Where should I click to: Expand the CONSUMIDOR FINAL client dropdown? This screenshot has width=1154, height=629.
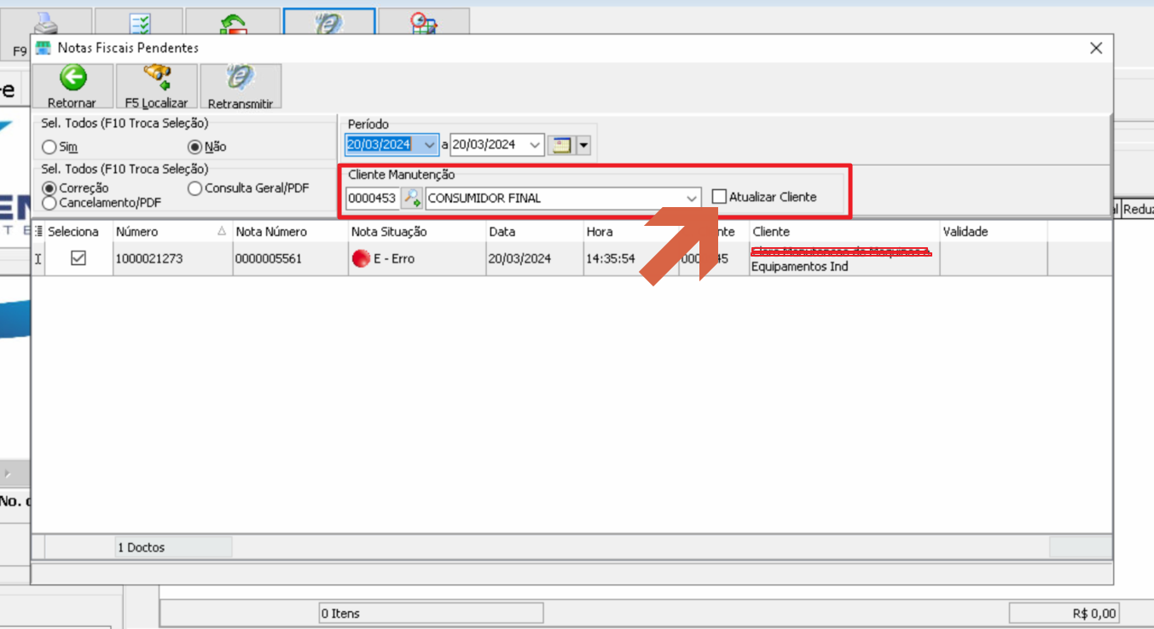coord(692,198)
